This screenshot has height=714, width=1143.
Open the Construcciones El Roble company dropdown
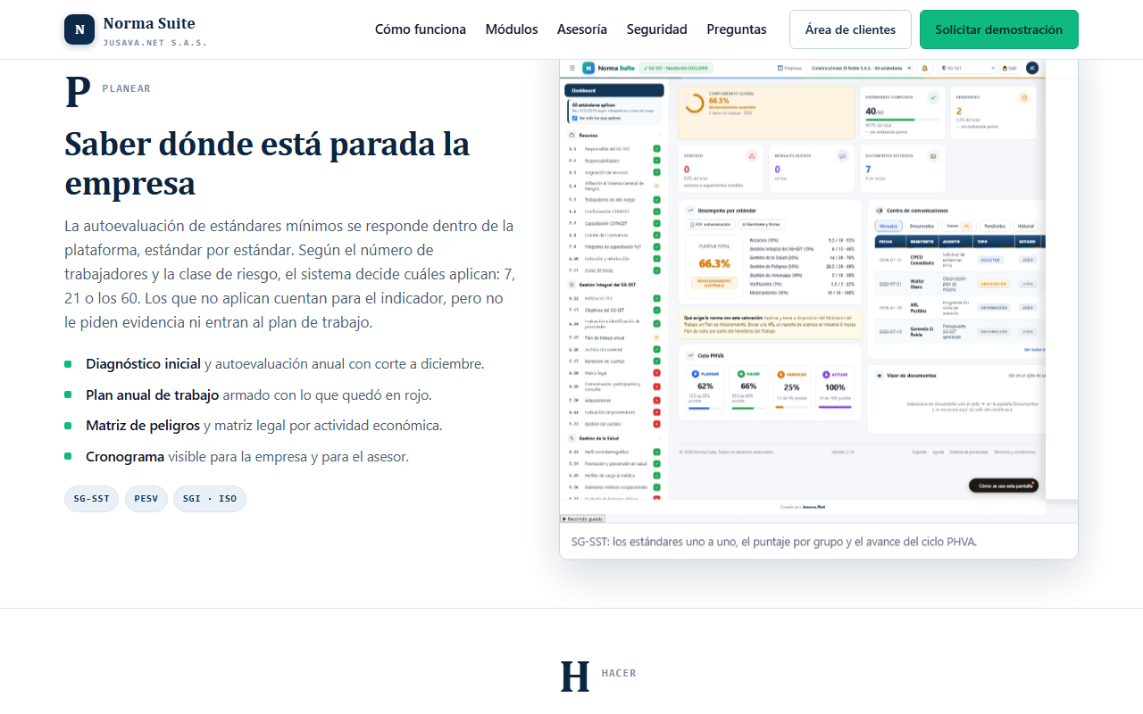pyautogui.click(x=859, y=68)
